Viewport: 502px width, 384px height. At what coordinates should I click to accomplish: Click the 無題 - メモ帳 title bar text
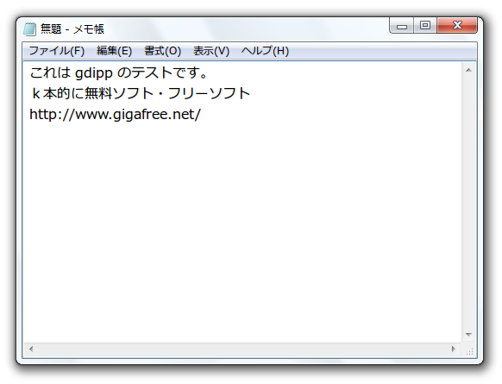click(x=72, y=29)
